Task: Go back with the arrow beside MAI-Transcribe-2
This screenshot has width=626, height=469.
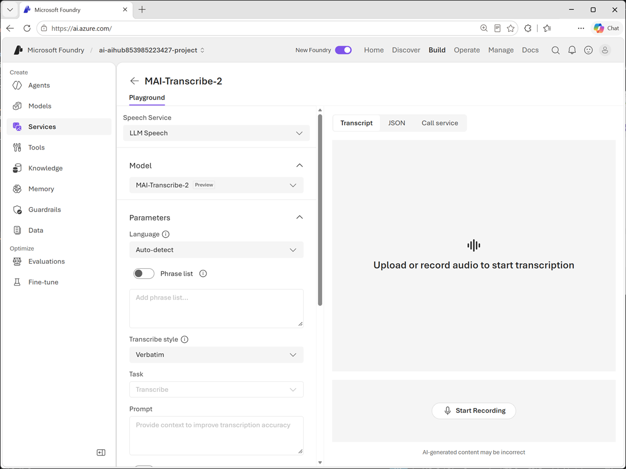Action: point(134,81)
